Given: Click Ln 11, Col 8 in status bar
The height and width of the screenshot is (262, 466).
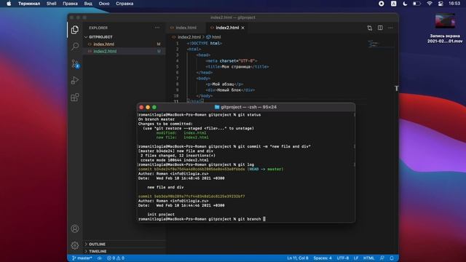Looking at the screenshot, I should point(298,258).
